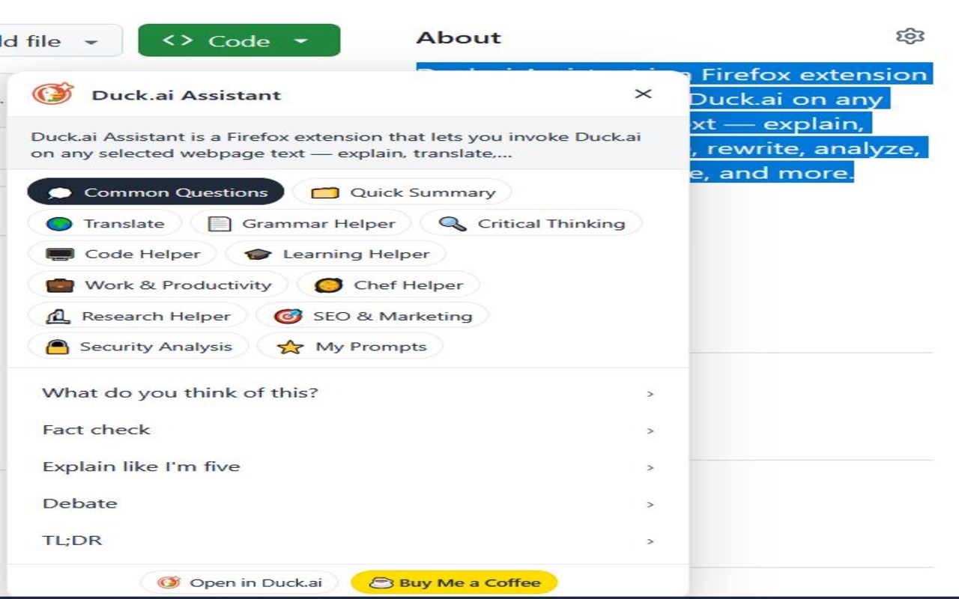Click the target icon on SEO & Marketing
The image size is (959, 599).
288,316
